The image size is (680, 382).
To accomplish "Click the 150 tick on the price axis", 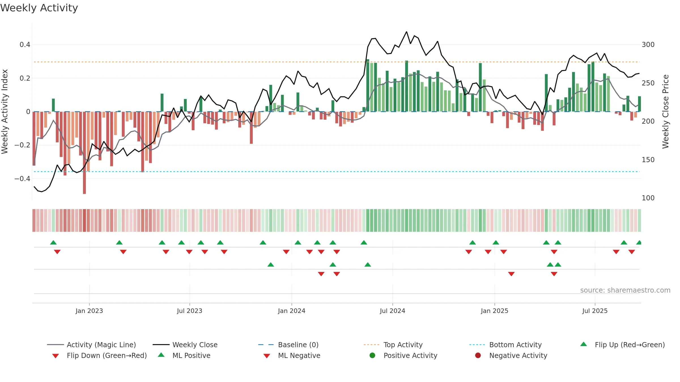I will tap(648, 160).
